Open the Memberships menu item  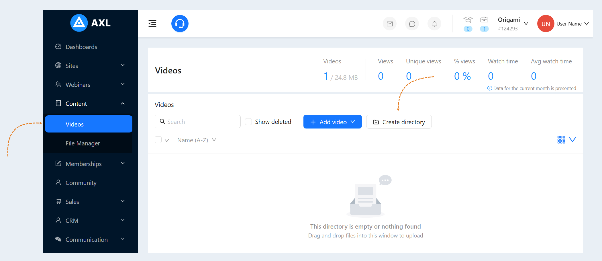89,164
